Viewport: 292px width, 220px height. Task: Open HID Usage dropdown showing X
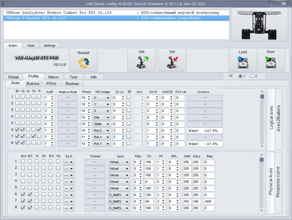(x=102, y=98)
